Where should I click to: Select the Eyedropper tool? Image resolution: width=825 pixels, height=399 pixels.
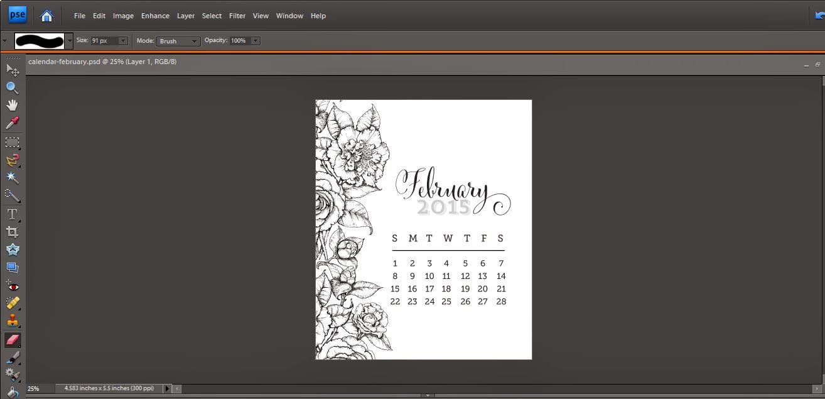coord(13,123)
